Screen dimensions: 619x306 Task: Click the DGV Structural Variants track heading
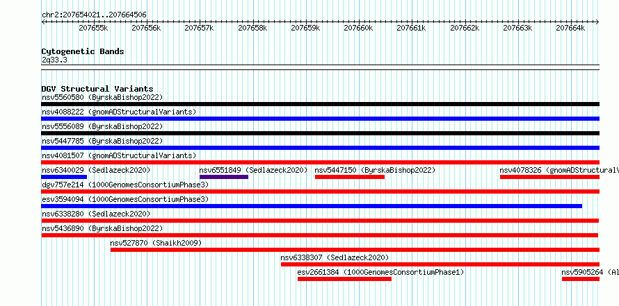click(97, 89)
